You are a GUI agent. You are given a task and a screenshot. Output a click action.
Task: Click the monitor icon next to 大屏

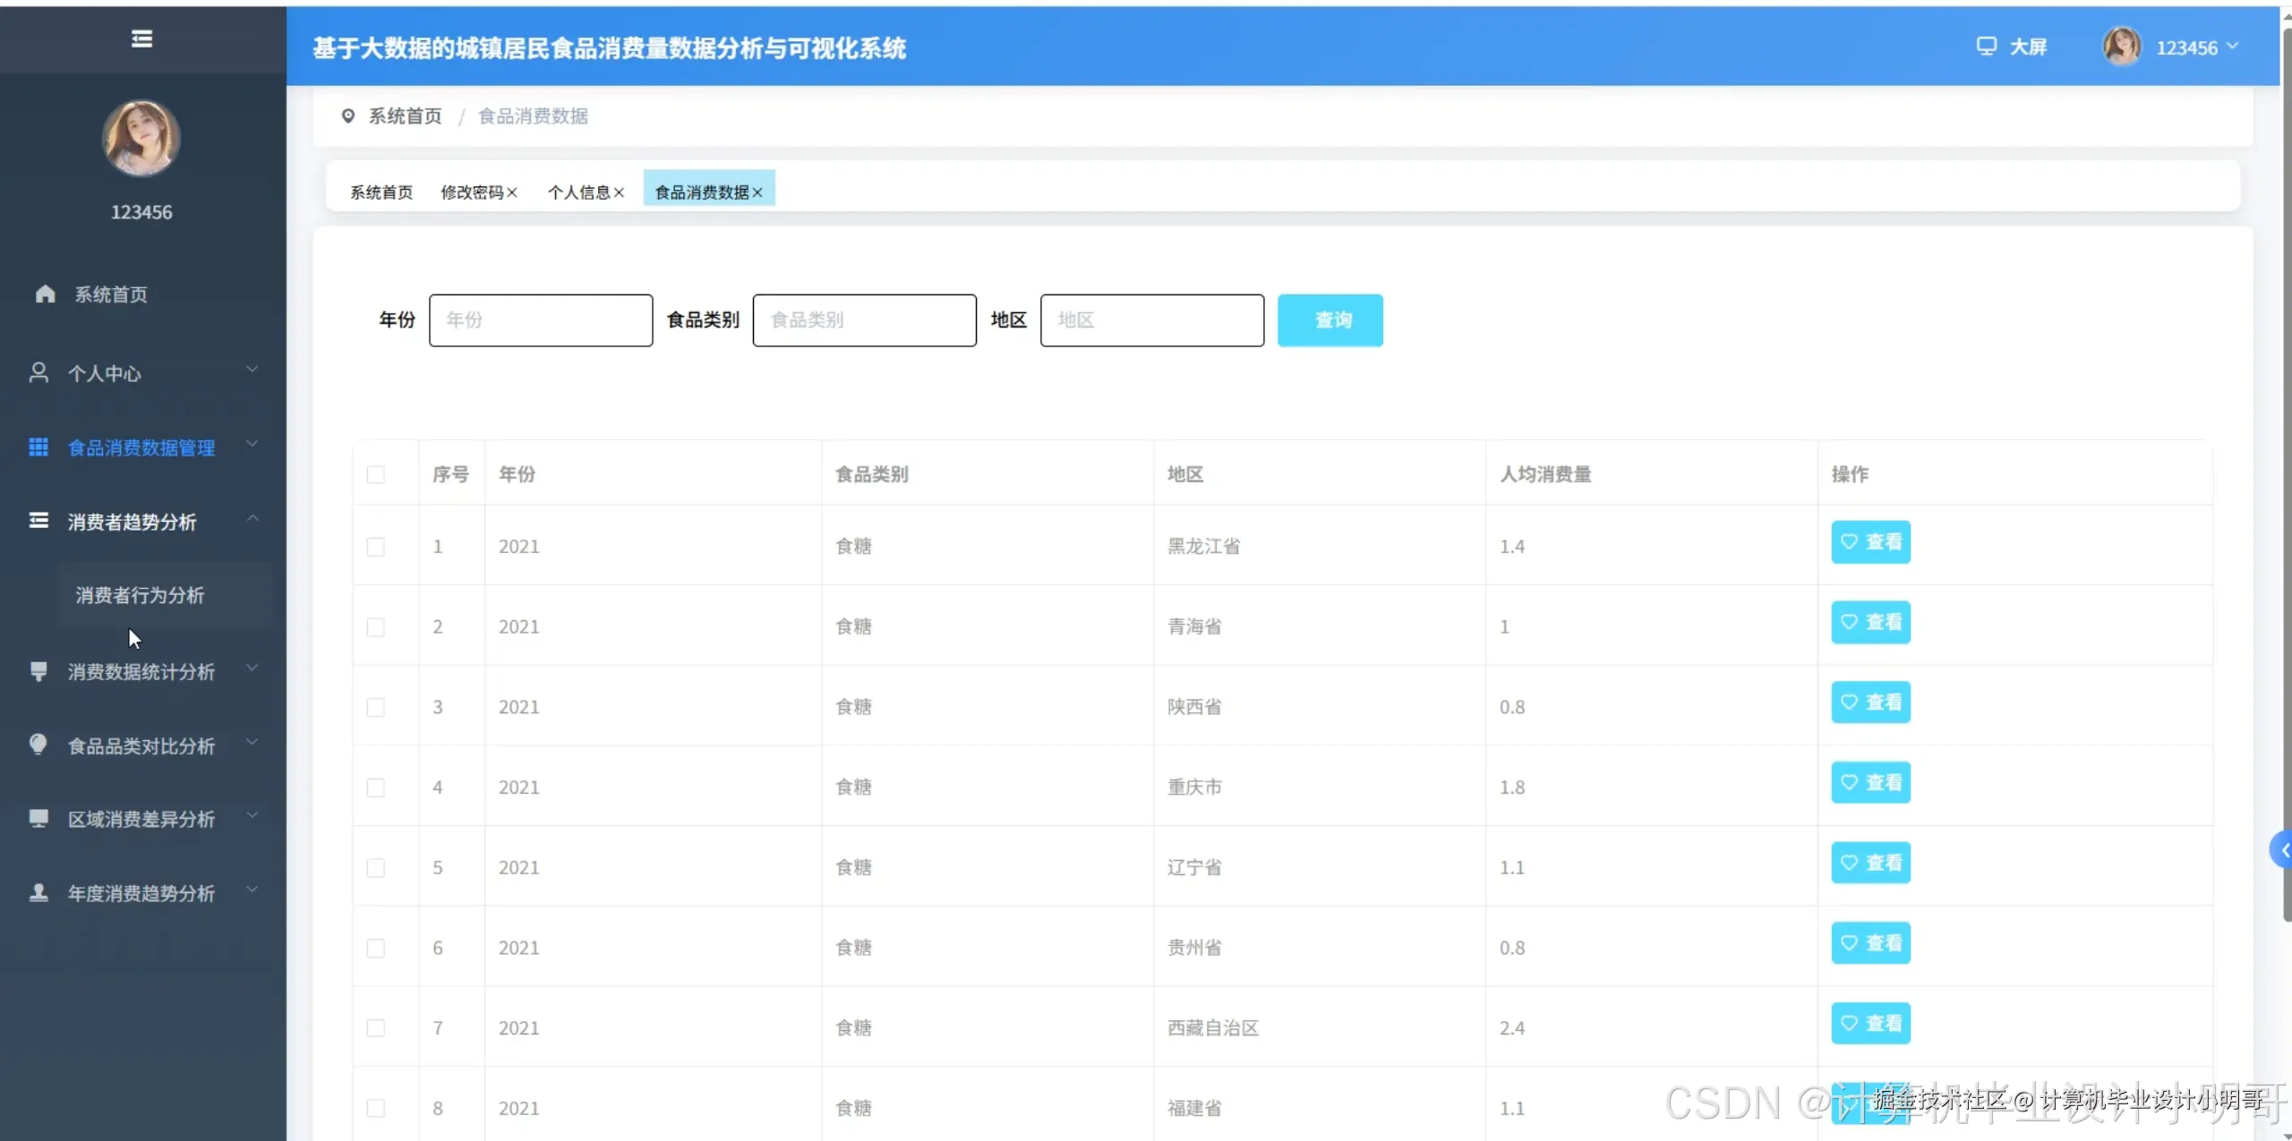click(x=1986, y=47)
